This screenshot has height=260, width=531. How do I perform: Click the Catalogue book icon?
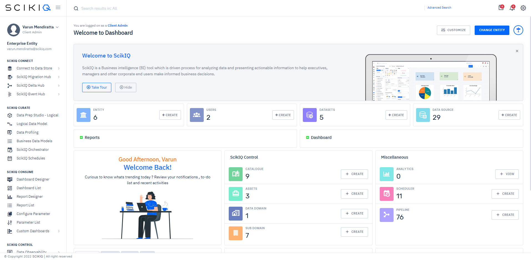coord(236,174)
